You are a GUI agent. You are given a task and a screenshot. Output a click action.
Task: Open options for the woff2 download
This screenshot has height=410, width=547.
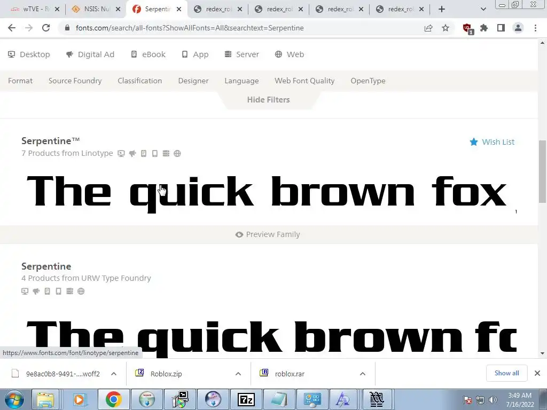tap(114, 374)
